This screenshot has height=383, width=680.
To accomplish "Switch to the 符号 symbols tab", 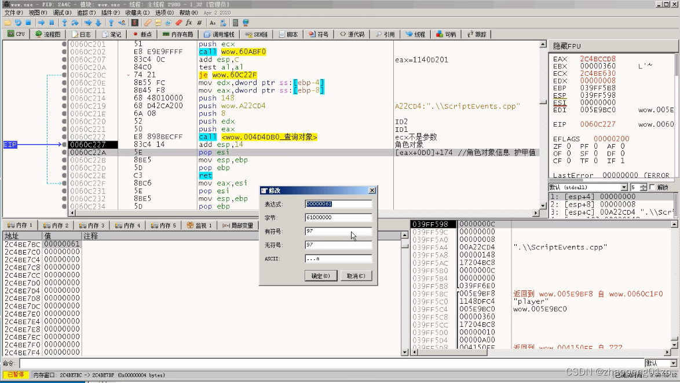I will (x=319, y=34).
